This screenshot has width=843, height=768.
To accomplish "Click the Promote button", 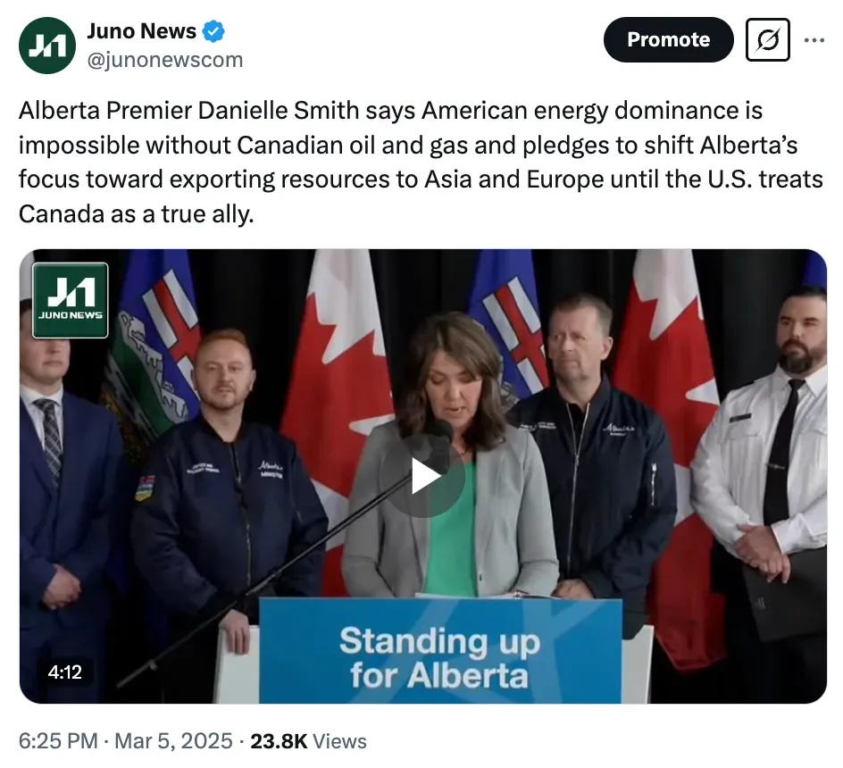I will (x=668, y=40).
